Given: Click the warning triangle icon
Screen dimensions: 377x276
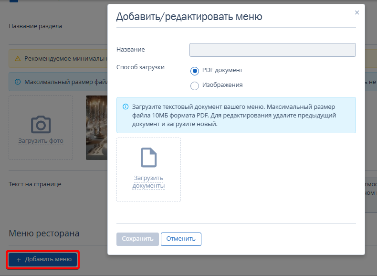Looking at the screenshot, I should point(18,59).
